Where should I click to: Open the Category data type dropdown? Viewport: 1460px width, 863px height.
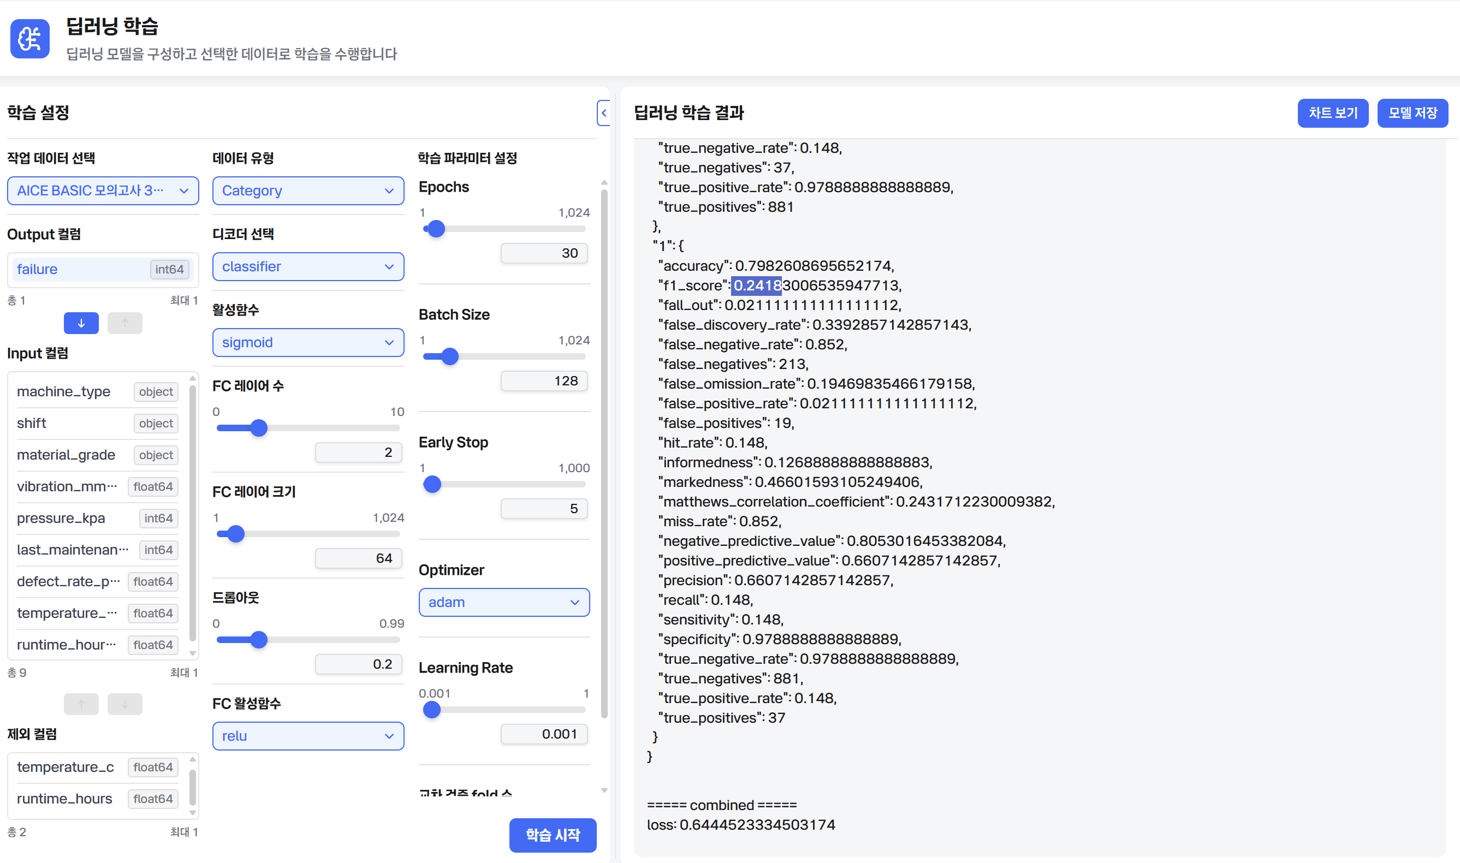click(x=308, y=191)
